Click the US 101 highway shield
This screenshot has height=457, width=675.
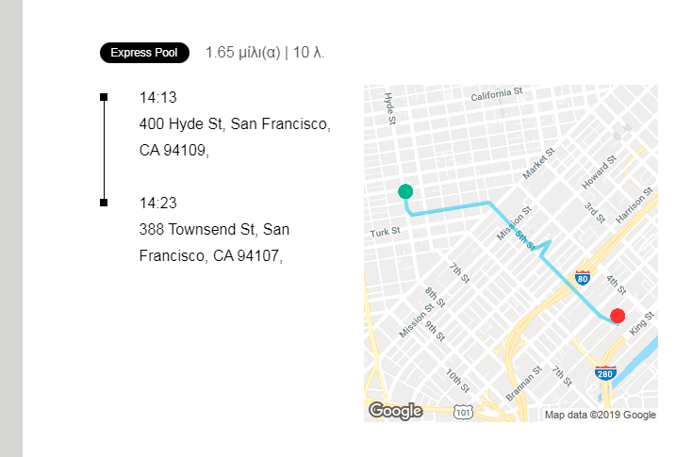pyautogui.click(x=462, y=412)
